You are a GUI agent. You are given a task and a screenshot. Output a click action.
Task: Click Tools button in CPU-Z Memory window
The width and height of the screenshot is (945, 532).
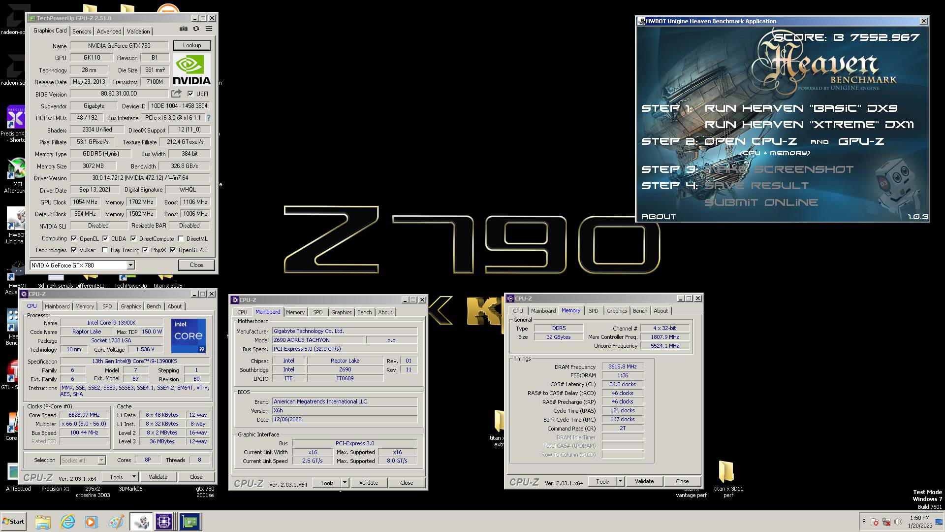click(602, 481)
